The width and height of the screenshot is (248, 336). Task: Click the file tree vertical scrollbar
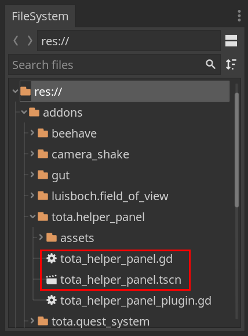tap(236, 150)
